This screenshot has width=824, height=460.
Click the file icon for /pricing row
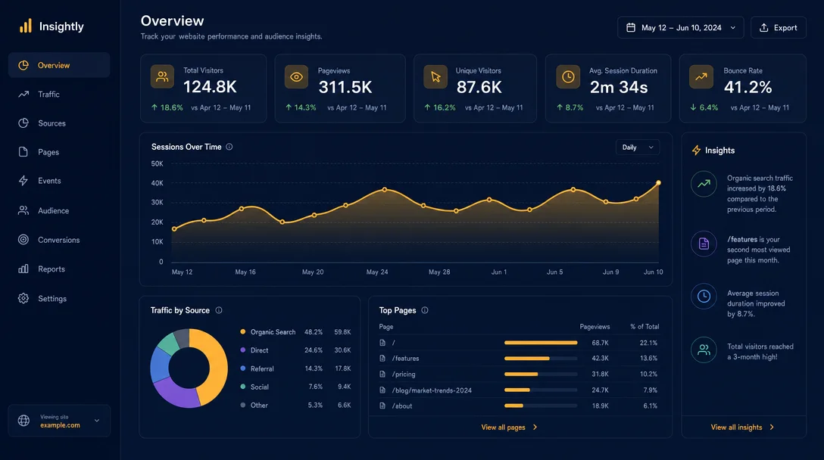point(382,375)
